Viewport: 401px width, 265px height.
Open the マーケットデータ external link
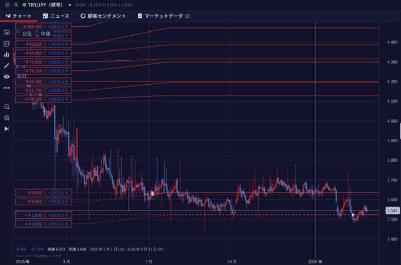164,16
